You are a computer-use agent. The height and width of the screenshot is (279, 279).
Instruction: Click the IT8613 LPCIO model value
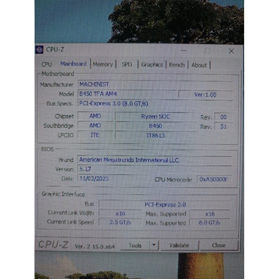coord(156,136)
